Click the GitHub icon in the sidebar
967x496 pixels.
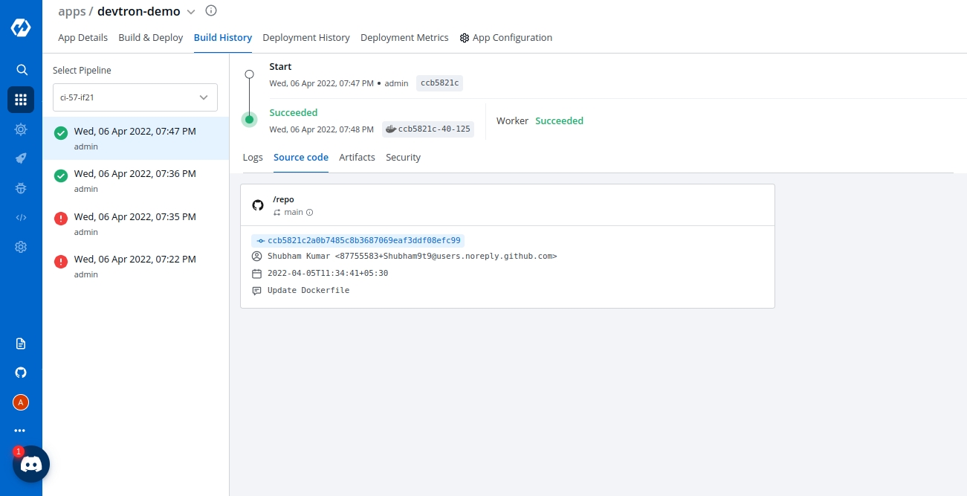point(21,373)
